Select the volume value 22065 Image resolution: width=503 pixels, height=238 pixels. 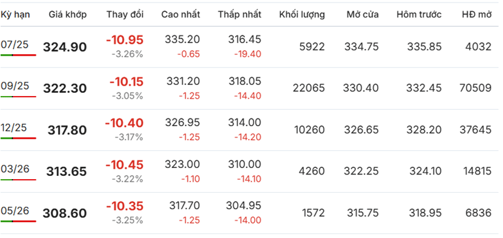pos(308,88)
